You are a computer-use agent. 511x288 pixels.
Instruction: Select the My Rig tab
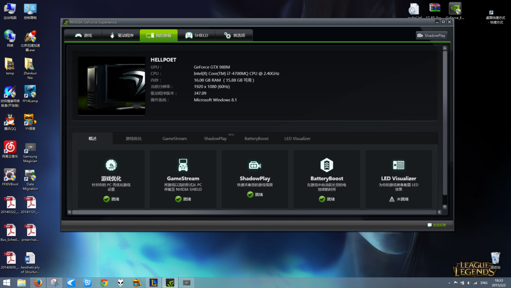(159, 35)
